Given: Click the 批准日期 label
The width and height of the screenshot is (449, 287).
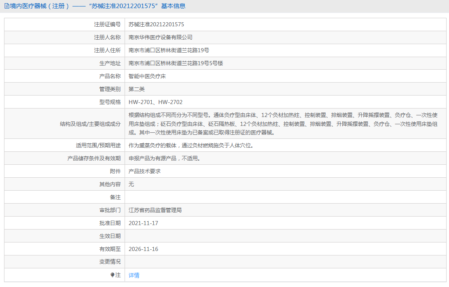Looking at the screenshot, I should 110,223.
